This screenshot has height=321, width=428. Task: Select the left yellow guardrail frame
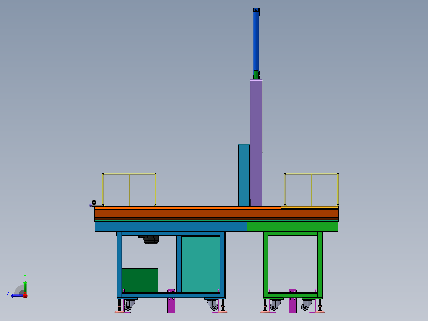click(129, 190)
